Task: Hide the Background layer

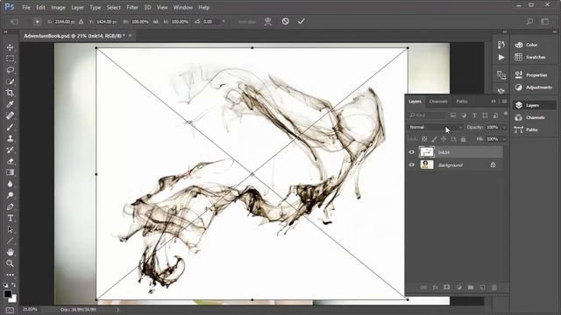Action: (412, 164)
